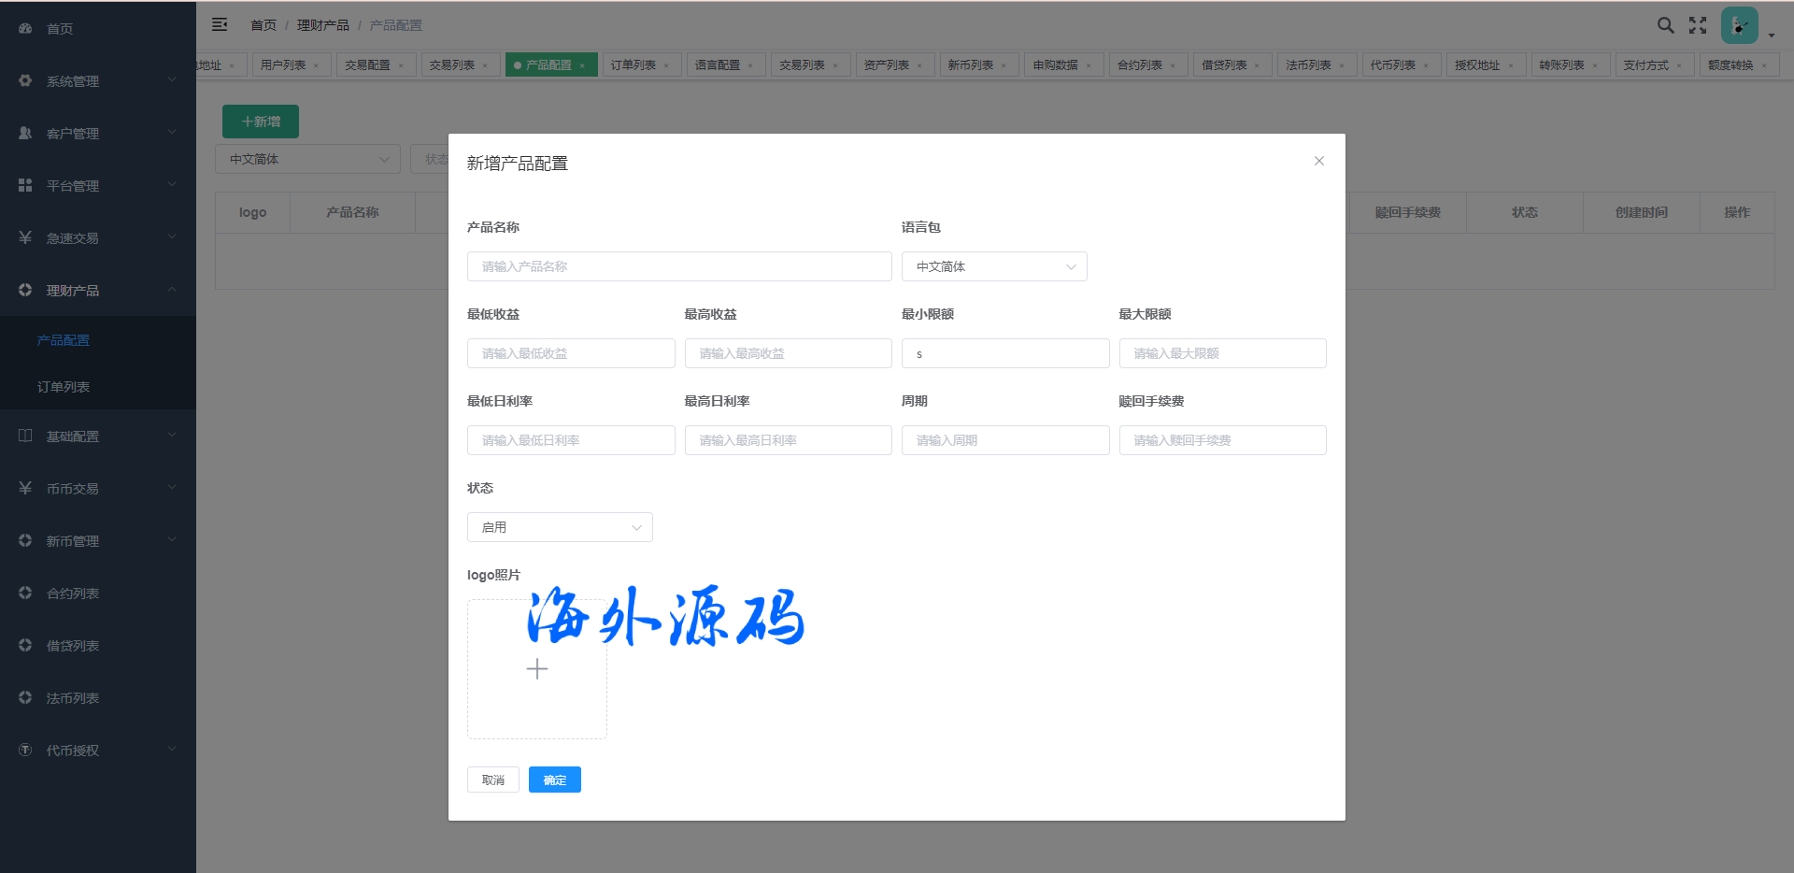Expand the 币币交易 sidebar menu
The width and height of the screenshot is (1794, 873).
tap(97, 489)
